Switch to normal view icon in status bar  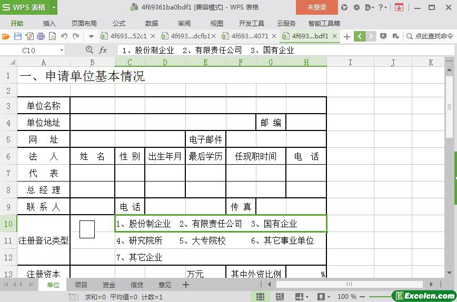[260, 297]
